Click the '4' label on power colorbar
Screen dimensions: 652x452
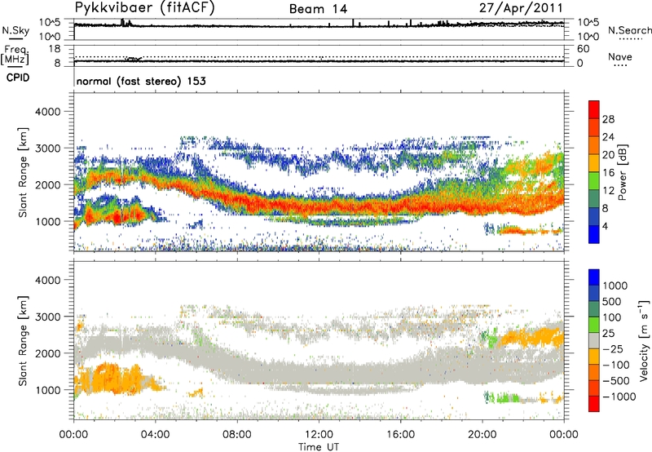(x=605, y=226)
